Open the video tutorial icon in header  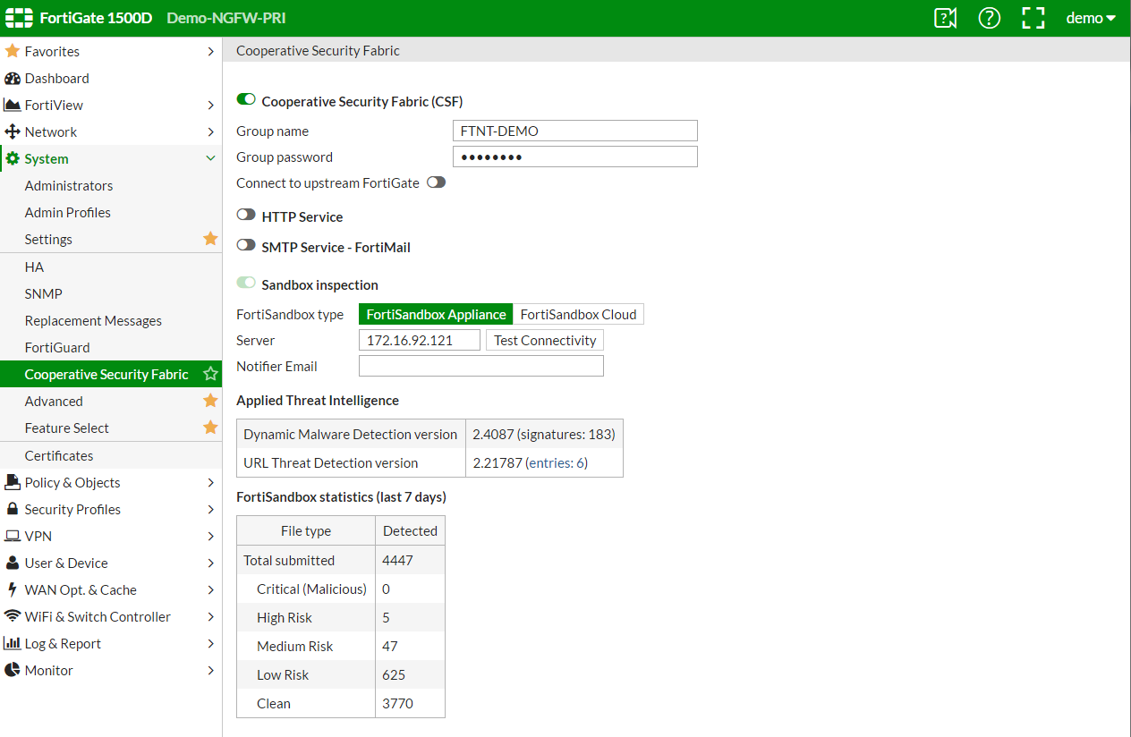point(945,18)
